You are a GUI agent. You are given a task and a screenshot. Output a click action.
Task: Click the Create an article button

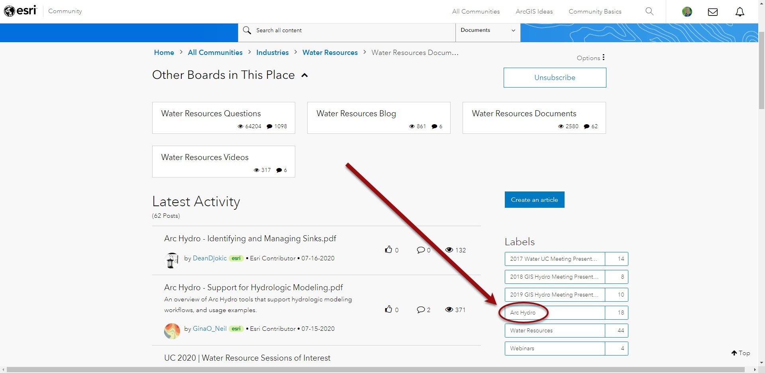(x=534, y=200)
